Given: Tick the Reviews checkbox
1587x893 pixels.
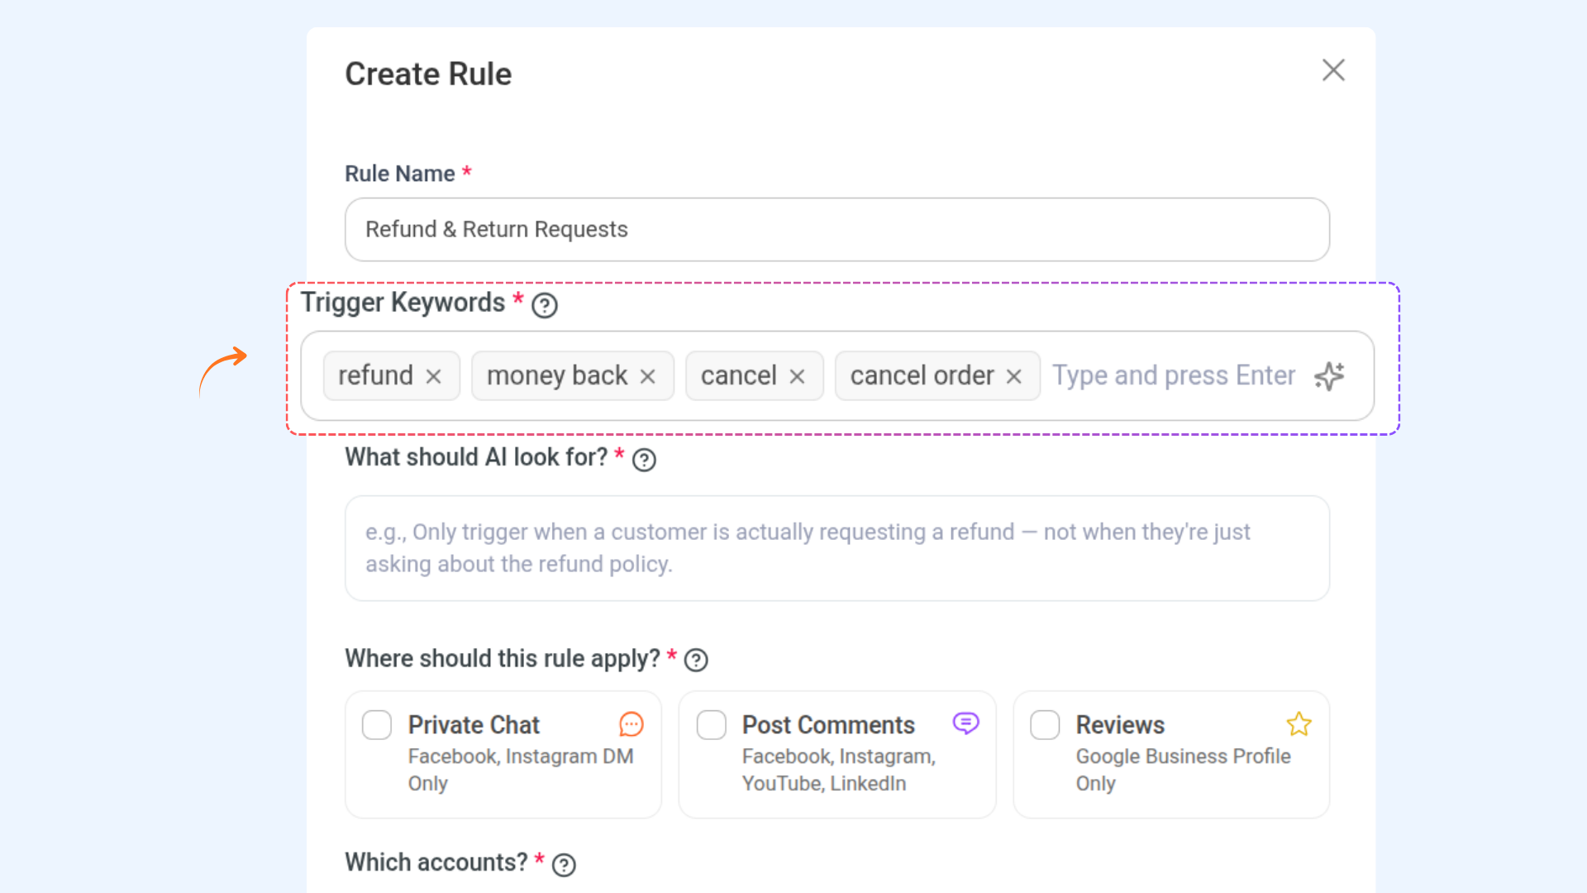Looking at the screenshot, I should (x=1045, y=725).
